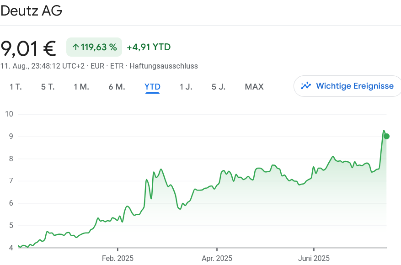Toggle the 119,63 % change badge
401x265 pixels.
click(94, 47)
